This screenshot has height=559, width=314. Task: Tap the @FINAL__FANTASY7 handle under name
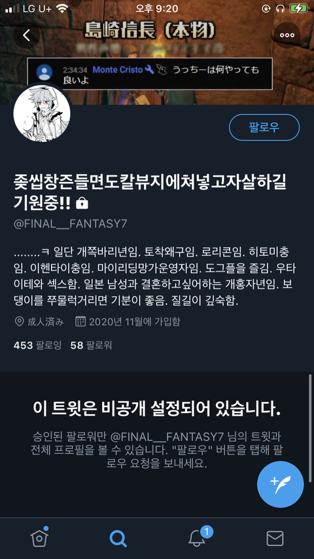coord(70,224)
